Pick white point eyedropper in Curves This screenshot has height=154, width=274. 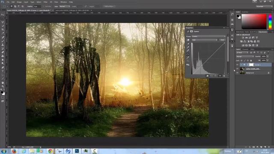click(x=188, y=50)
